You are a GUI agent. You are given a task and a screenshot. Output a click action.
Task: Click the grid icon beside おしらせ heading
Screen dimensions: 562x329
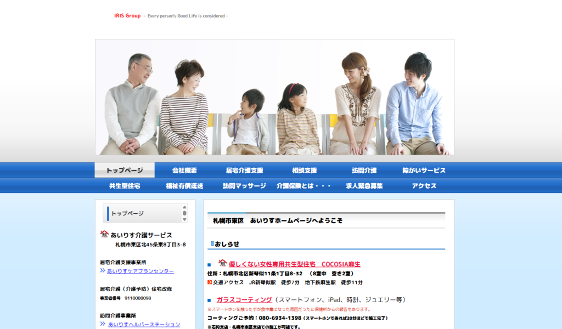click(x=212, y=243)
